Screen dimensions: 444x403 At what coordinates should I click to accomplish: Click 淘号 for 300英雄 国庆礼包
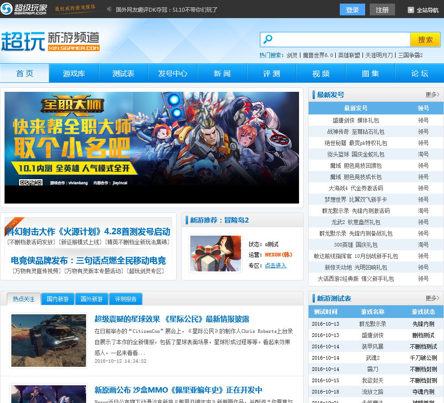pyautogui.click(x=423, y=245)
